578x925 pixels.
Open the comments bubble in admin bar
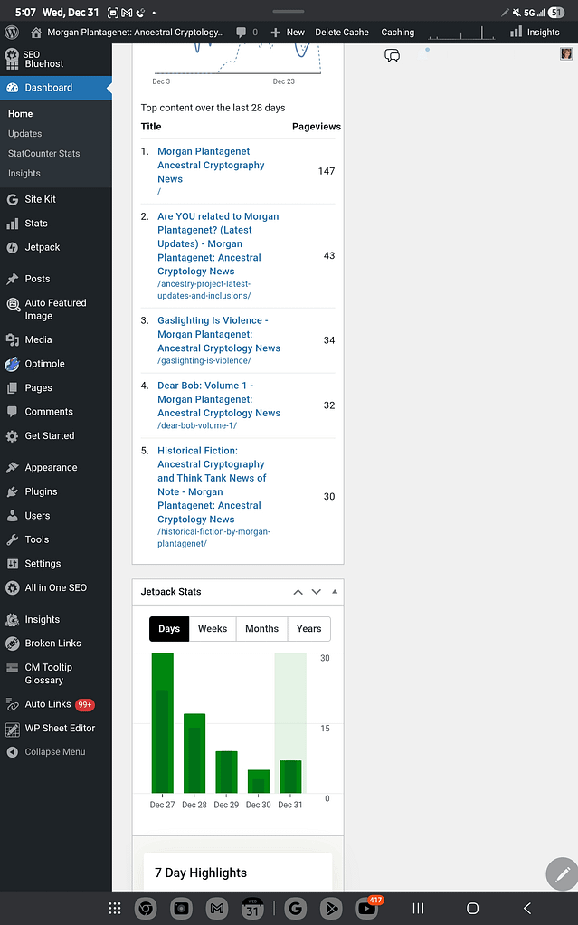coord(246,32)
